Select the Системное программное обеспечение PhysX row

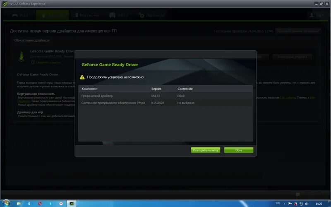click(x=165, y=103)
